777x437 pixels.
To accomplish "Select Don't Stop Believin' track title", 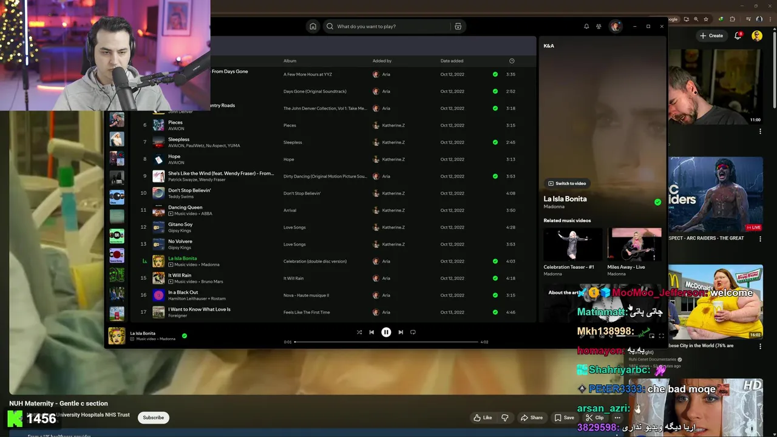I will [189, 191].
